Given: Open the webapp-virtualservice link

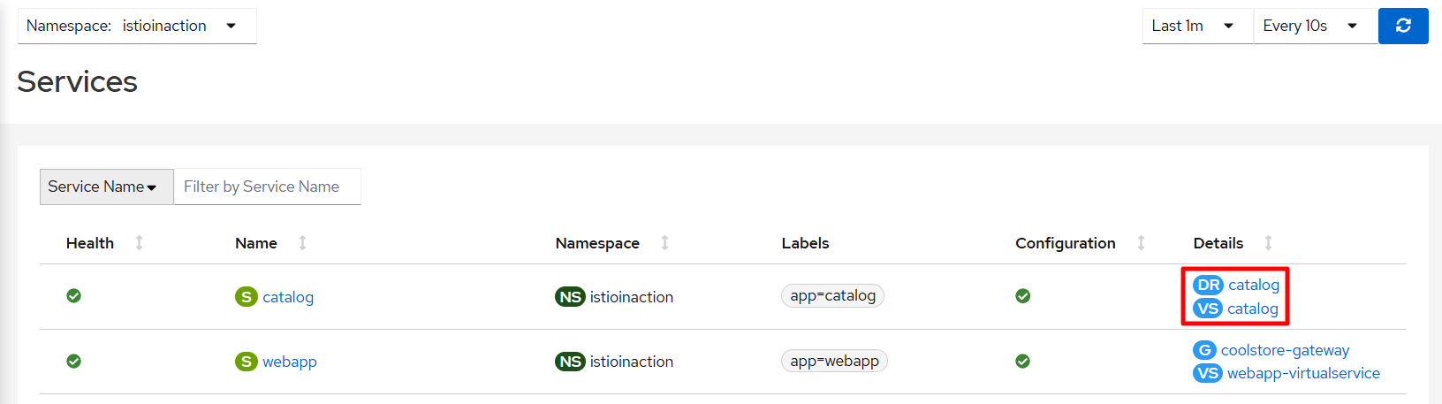Looking at the screenshot, I should point(1304,373).
